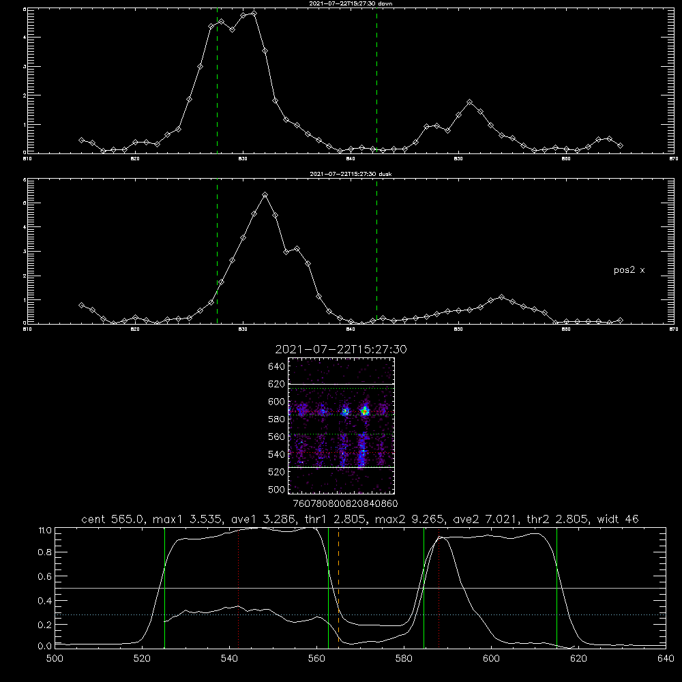This screenshot has width=682, height=682.
Task: Click the 0.8 y-axis label of bottom plot
Action: click(45, 552)
